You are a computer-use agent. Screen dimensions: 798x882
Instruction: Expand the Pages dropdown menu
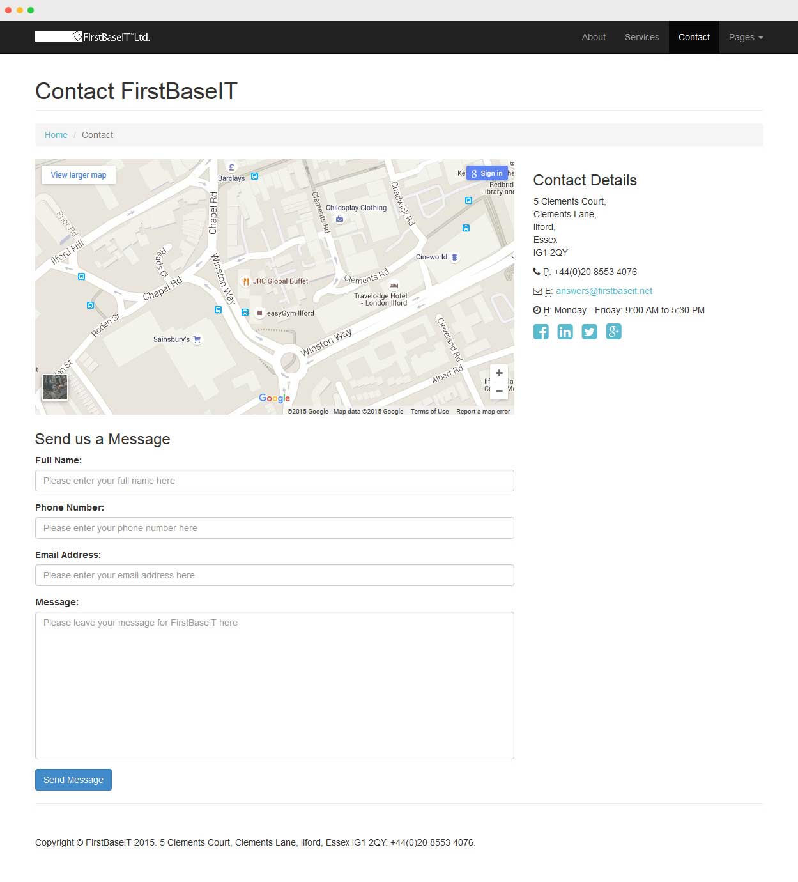[x=746, y=37]
